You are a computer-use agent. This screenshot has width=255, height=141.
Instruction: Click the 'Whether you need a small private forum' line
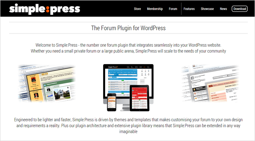[x=128, y=51]
